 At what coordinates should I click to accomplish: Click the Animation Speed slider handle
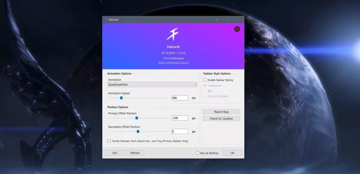(121, 98)
